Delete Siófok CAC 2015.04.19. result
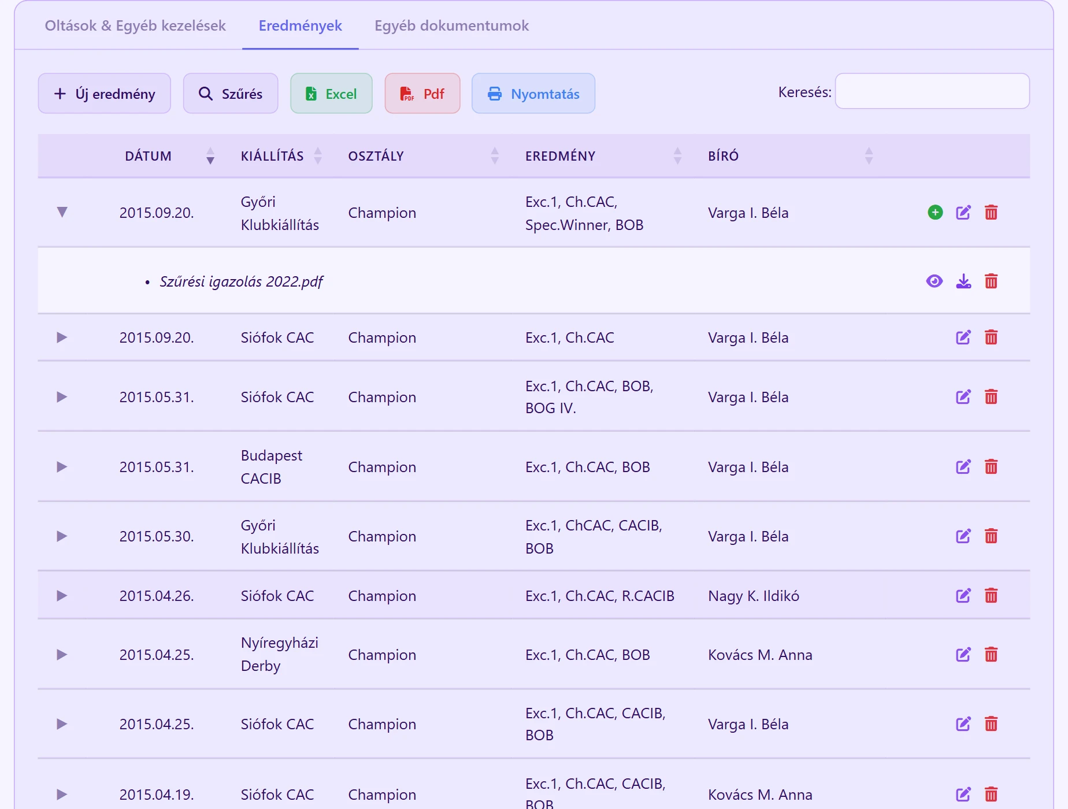 click(x=991, y=795)
